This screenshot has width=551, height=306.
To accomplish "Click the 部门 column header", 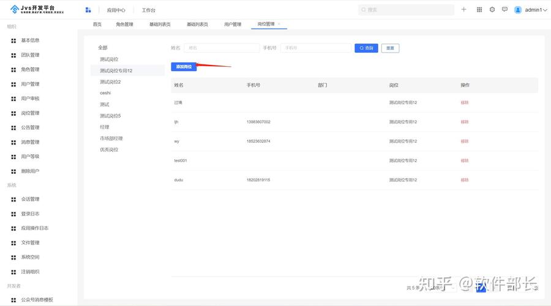I will 322,85.
